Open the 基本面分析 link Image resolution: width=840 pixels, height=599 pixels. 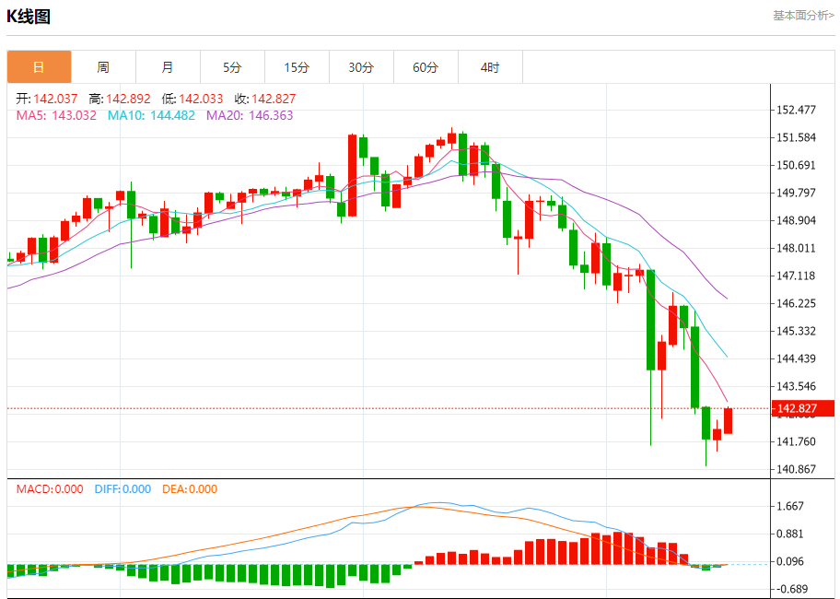point(803,16)
